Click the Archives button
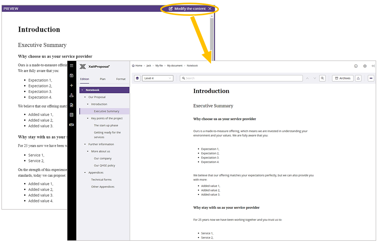This screenshot has height=243, width=378. point(343,78)
